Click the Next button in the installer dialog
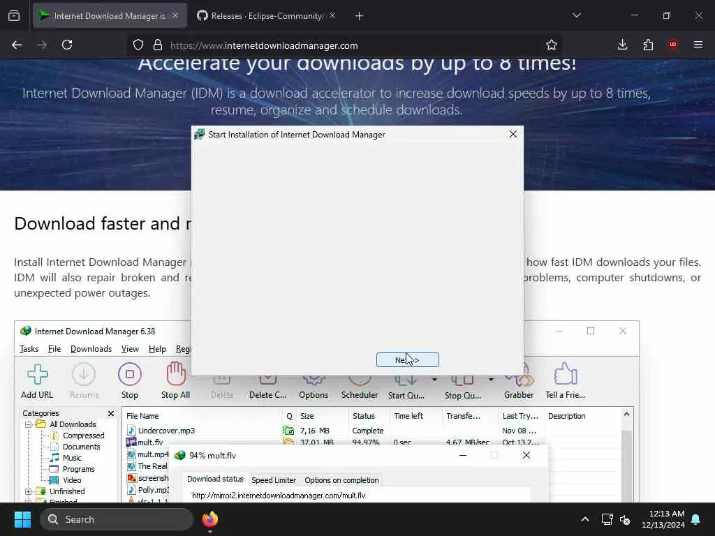The width and height of the screenshot is (715, 536). click(407, 359)
